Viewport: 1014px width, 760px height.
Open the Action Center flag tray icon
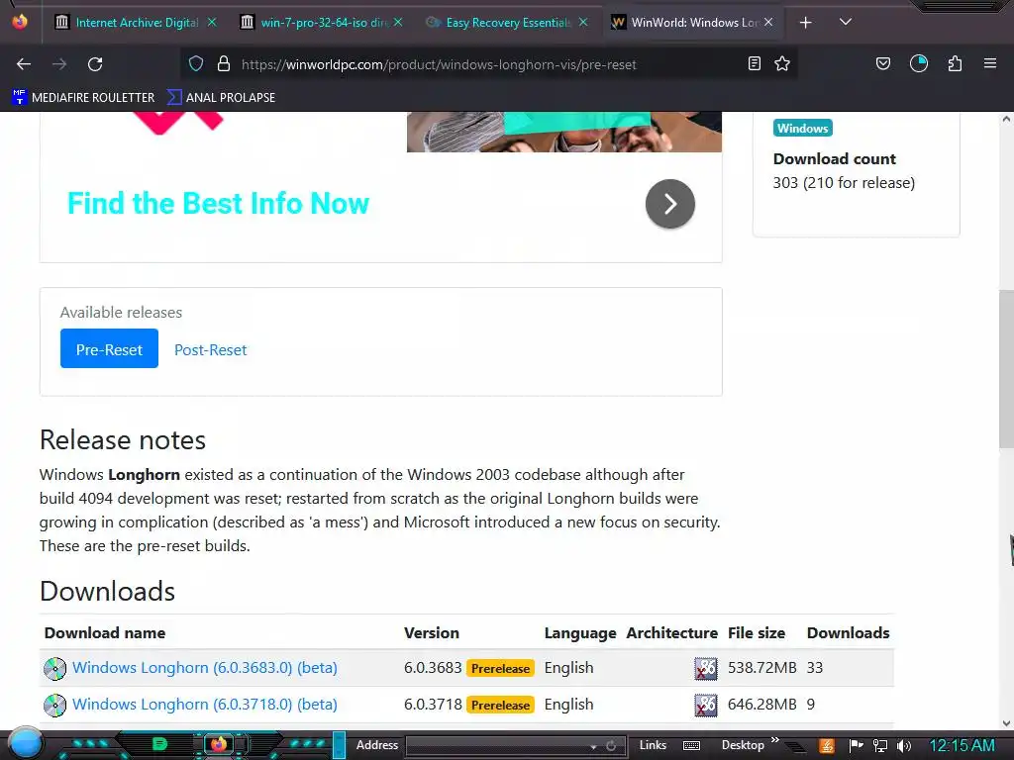(x=857, y=746)
